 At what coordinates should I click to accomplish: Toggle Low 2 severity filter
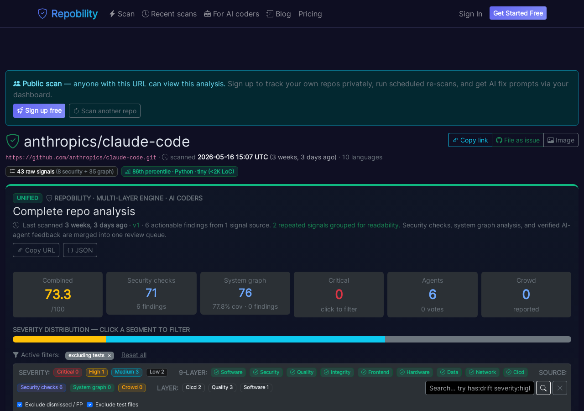[157, 372]
